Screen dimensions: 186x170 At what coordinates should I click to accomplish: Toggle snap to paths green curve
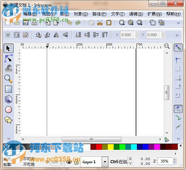coord(178,118)
